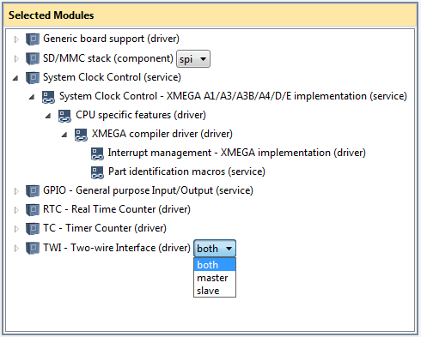Click the Generic board support module icon
The width and height of the screenshot is (421, 337).
(x=33, y=39)
